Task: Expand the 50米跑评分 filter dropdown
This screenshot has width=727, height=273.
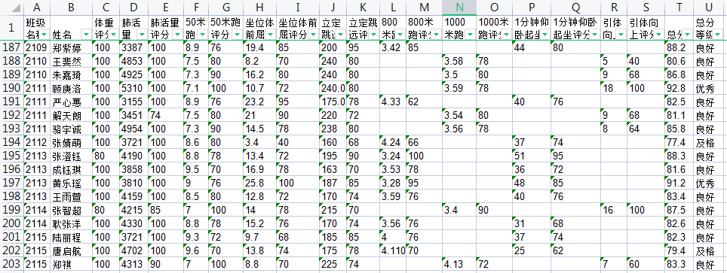Action: pyautogui.click(x=237, y=35)
